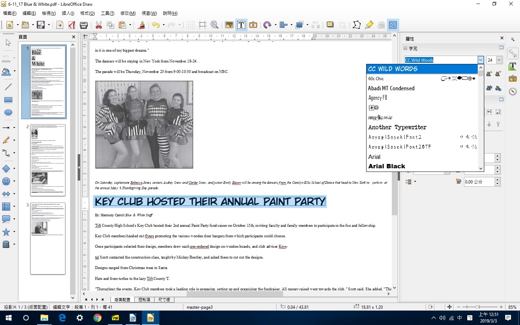
Task: Select the Basic Shapes diamond tool
Action: coord(6,168)
